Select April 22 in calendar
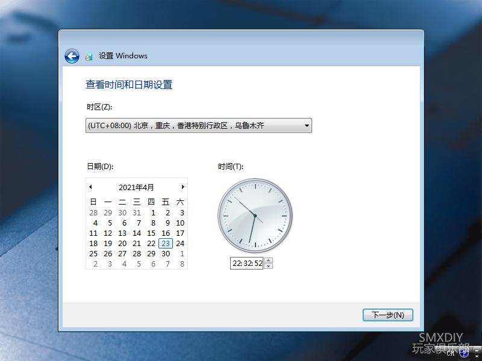Screen dimensions: 482x361 tap(151, 244)
